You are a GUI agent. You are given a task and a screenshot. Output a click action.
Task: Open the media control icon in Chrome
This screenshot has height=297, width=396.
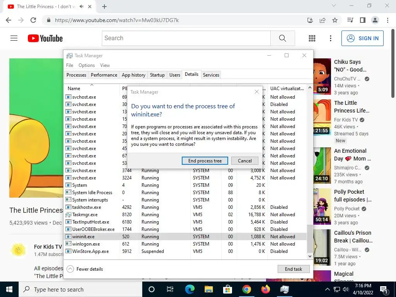pos(350,20)
